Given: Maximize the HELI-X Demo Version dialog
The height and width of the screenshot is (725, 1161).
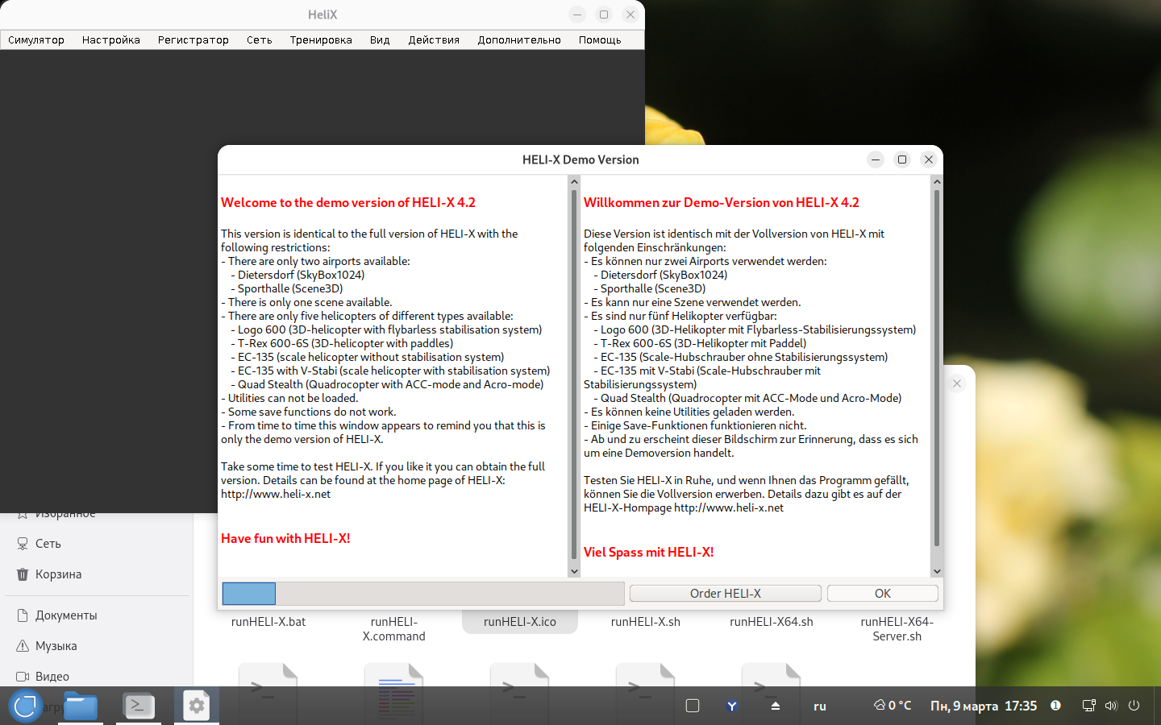Looking at the screenshot, I should [x=902, y=159].
